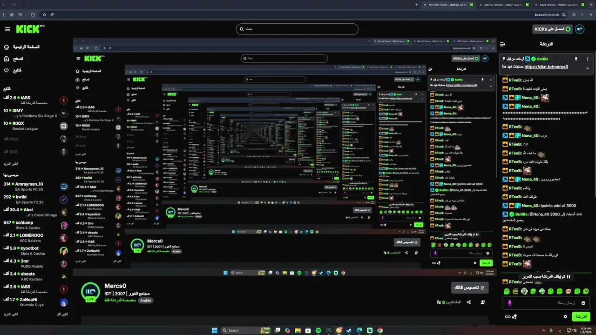This screenshot has height=335, width=596.
Task: Open Steam from the taskbar
Action: coord(349,330)
